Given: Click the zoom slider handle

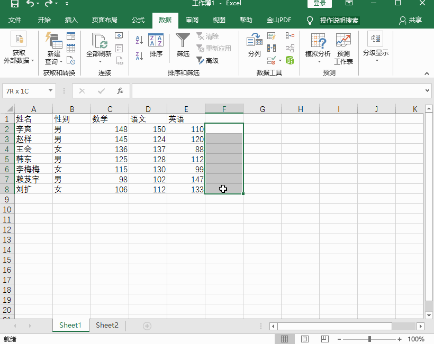Looking at the screenshot, I should click(369, 339).
